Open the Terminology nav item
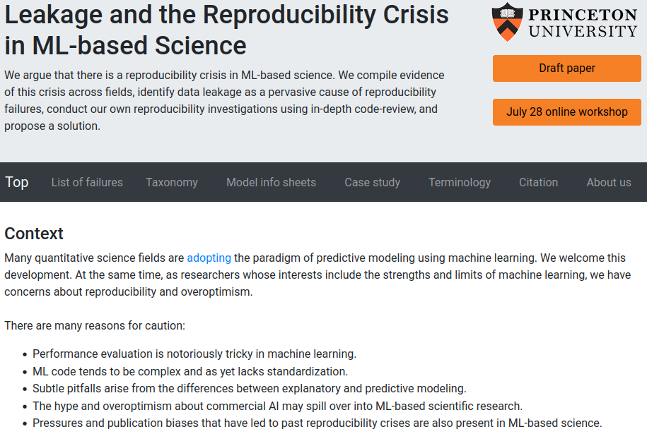Viewport: 647px width, 434px height. click(x=460, y=182)
